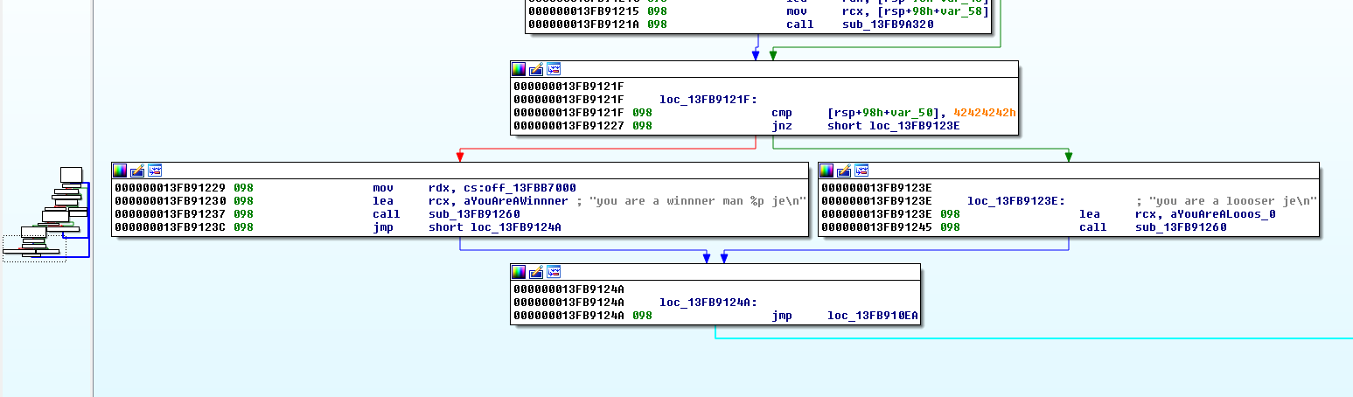
Task: Click graph icon on loc_13FB9124A block
Action: 553,272
